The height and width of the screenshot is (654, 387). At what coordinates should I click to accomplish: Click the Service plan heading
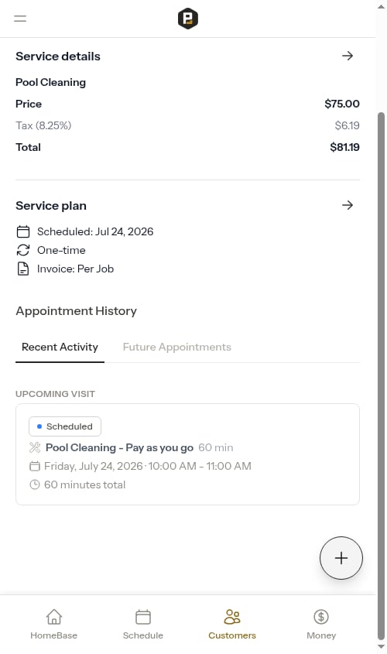click(x=51, y=206)
